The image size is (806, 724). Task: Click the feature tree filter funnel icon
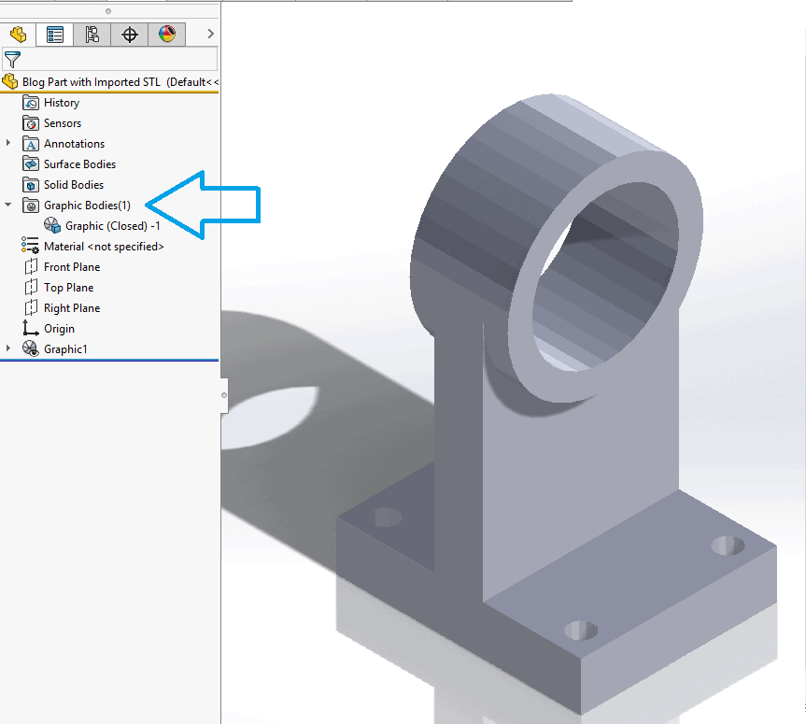pyautogui.click(x=12, y=60)
